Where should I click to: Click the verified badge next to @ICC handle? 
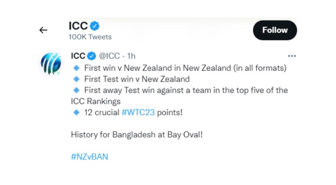[x=92, y=56]
